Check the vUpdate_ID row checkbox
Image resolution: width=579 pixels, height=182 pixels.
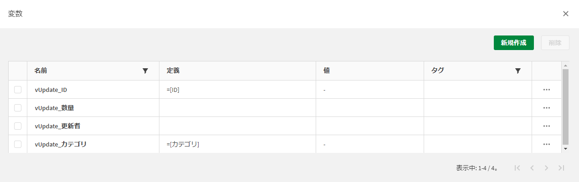(x=18, y=90)
